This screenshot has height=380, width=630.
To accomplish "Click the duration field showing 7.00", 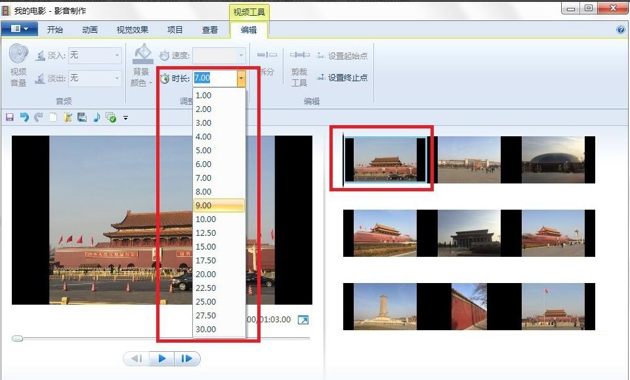I will coord(215,78).
